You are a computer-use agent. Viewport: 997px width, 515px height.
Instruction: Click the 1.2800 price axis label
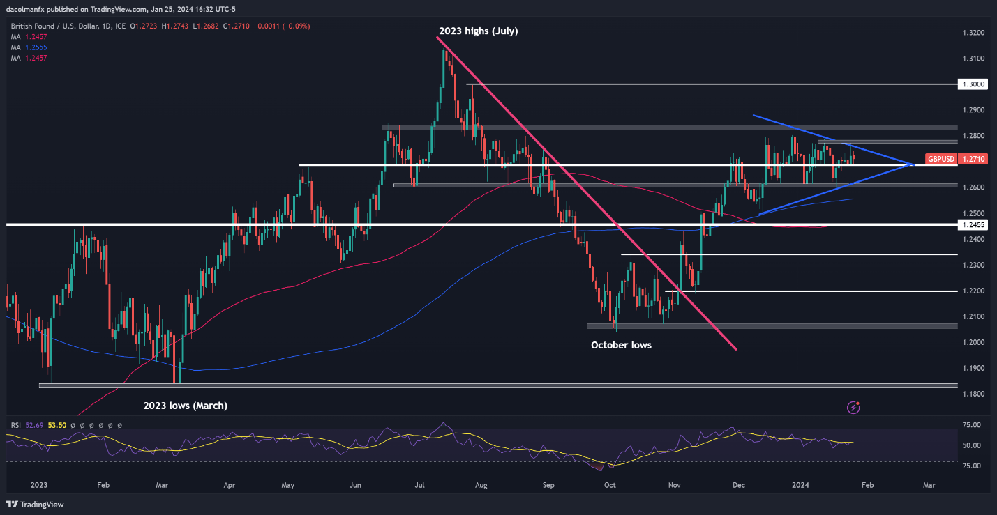click(973, 136)
